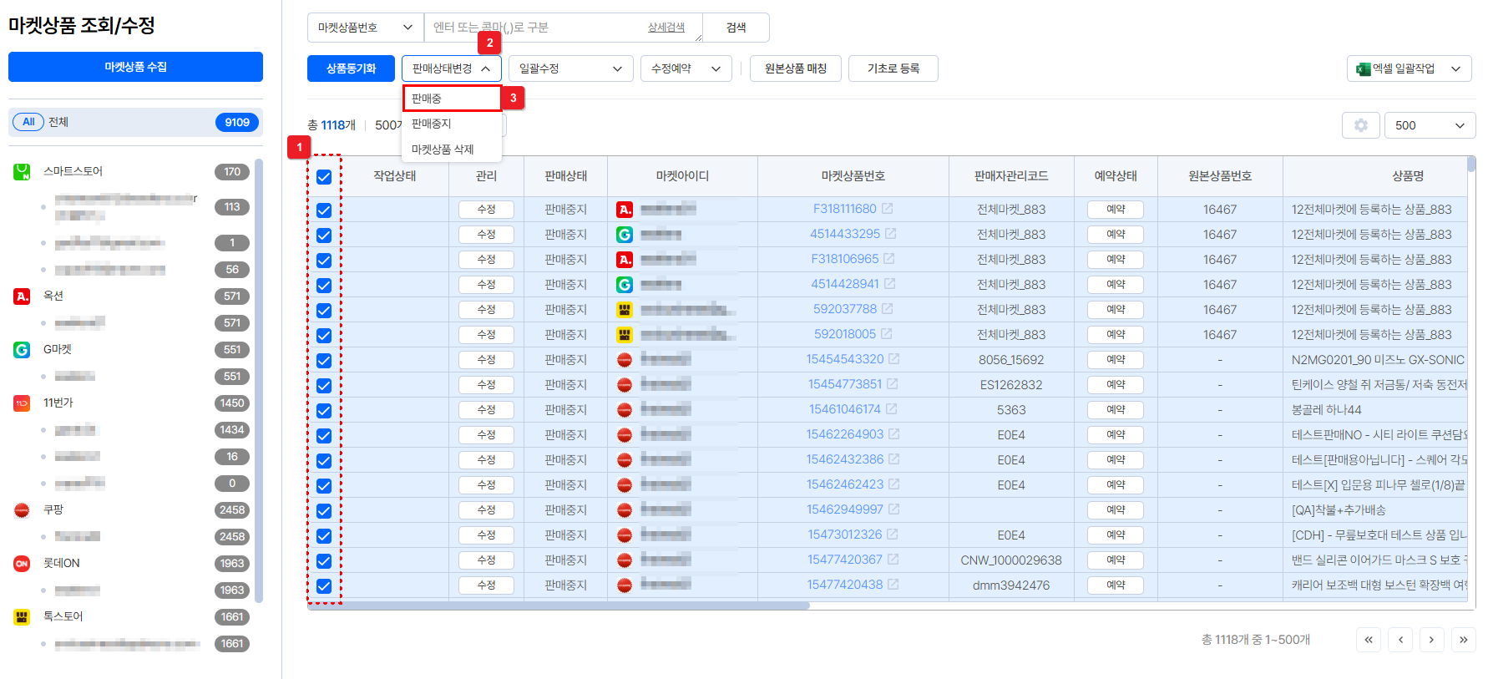Open external link icon beside 4514433295
Image resolution: width=1488 pixels, height=679 pixels.
[x=890, y=234]
